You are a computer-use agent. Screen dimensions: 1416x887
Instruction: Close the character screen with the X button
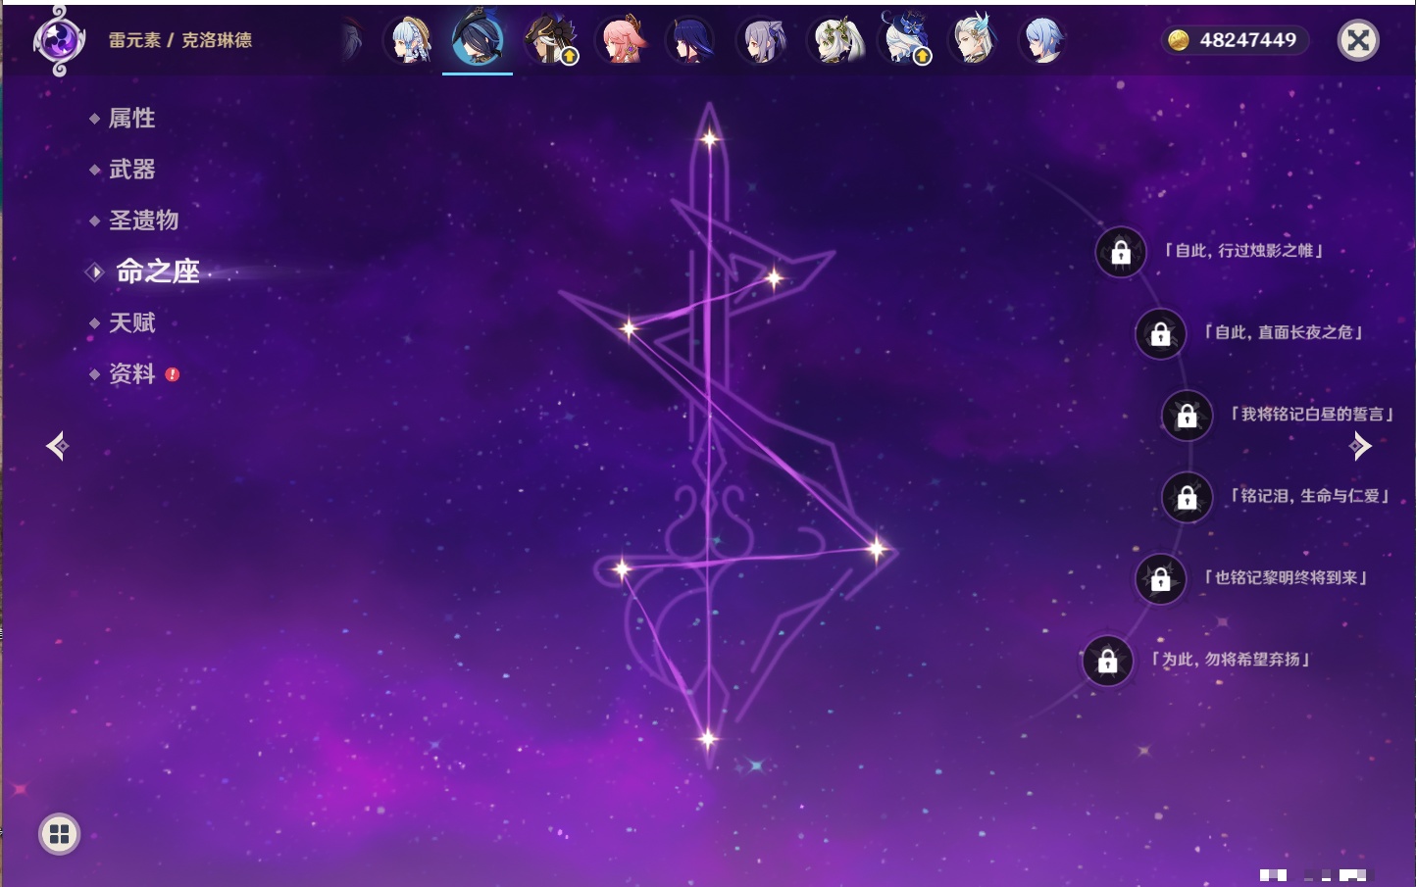coord(1359,40)
